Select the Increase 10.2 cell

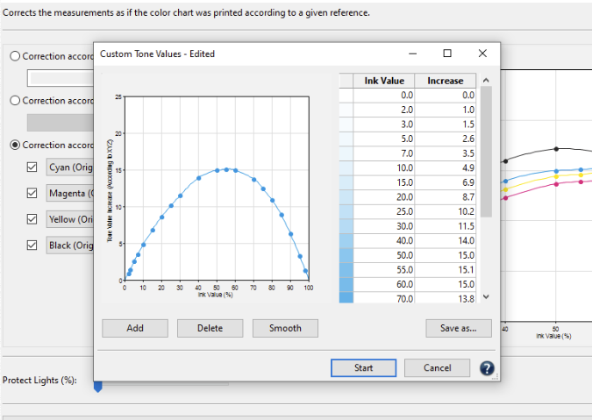click(x=446, y=211)
